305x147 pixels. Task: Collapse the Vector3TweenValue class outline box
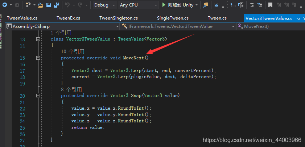point(38,39)
